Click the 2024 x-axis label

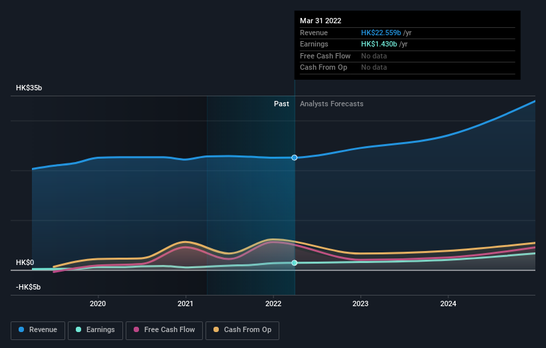(x=448, y=304)
